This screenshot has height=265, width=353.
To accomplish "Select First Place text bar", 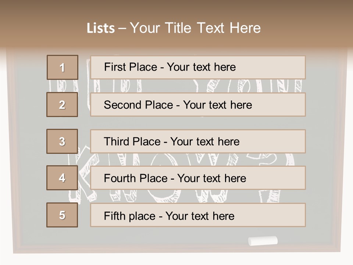I will pos(198,67).
